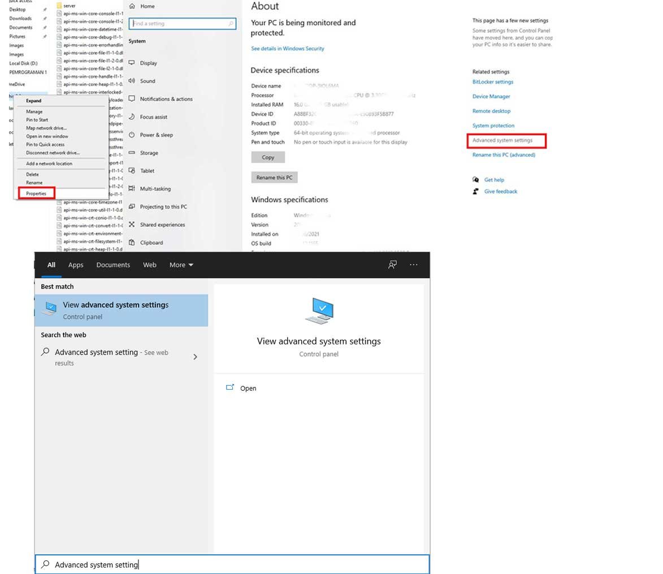The width and height of the screenshot is (663, 574).
Task: Open Advanced system settings link
Action: click(502, 140)
